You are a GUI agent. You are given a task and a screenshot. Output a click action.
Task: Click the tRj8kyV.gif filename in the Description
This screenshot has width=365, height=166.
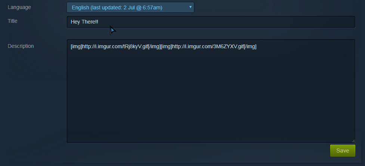tap(136, 47)
